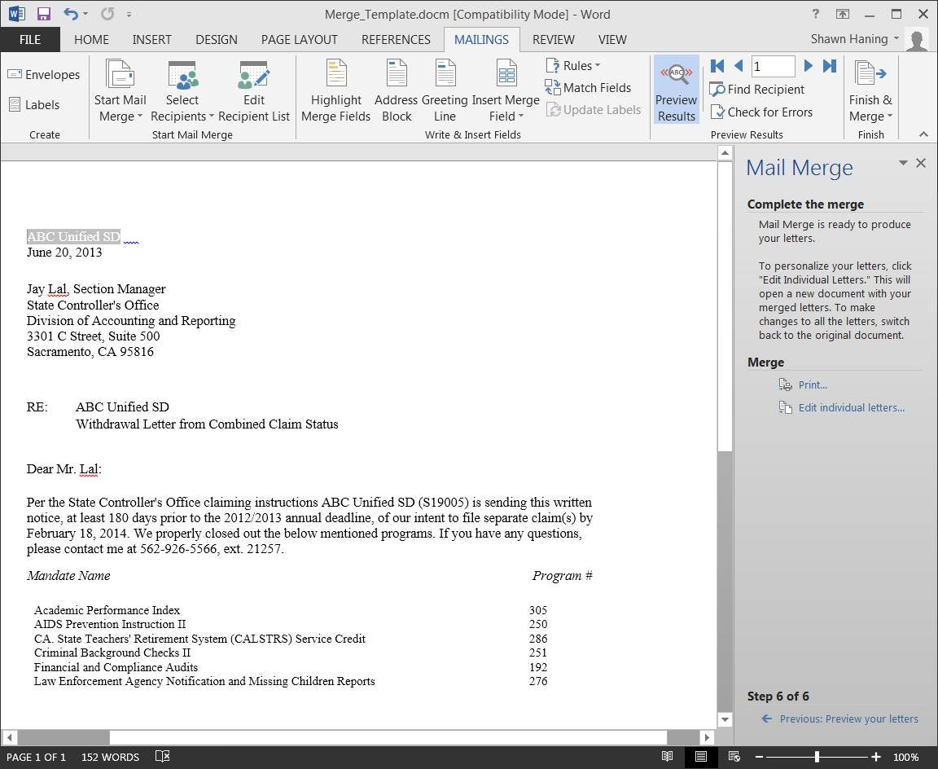
Task: Click 'Academic Performance Index' row text
Action: point(107,610)
